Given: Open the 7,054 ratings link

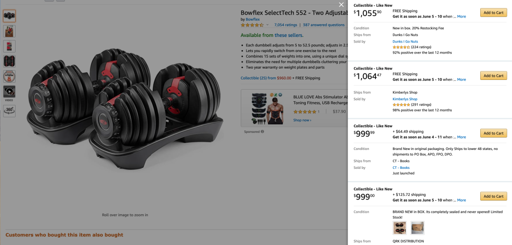Looking at the screenshot, I should click(286, 25).
